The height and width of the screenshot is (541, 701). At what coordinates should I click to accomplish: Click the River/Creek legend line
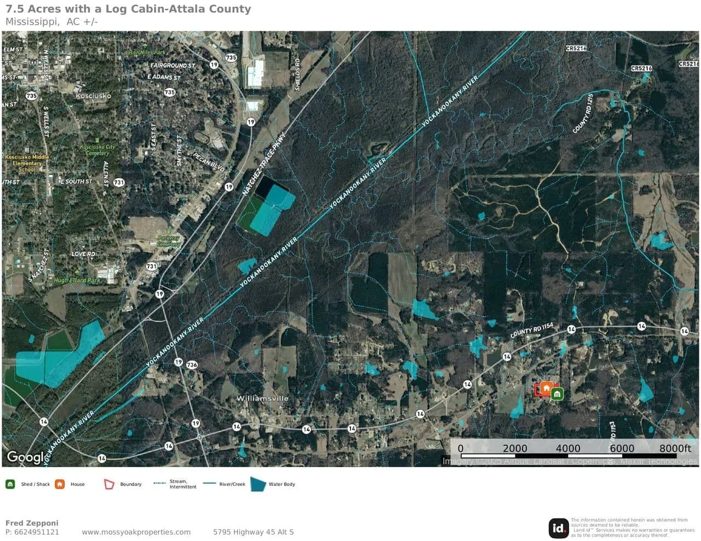210,484
